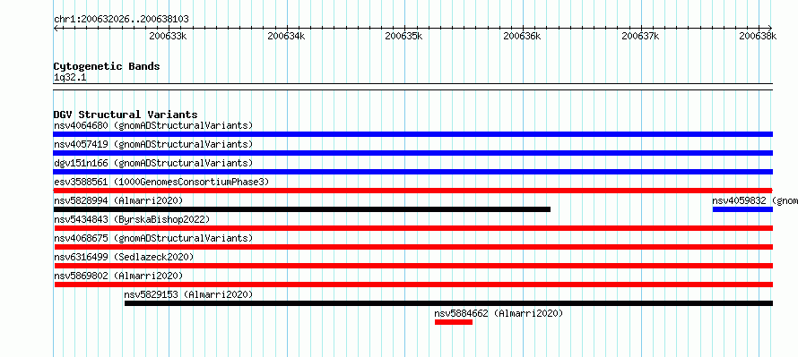Screen dimensions: 798x357
Task: Click the 200634k ruler tick label
Action: click(286, 36)
